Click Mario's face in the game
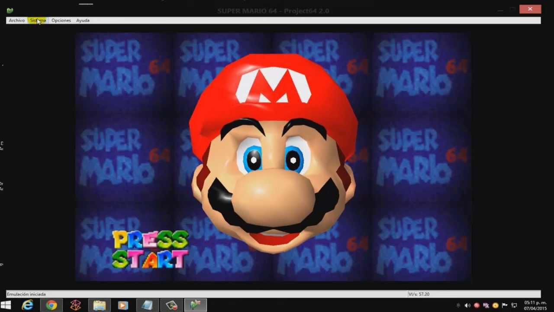This screenshot has width=554, height=312. coord(274,154)
